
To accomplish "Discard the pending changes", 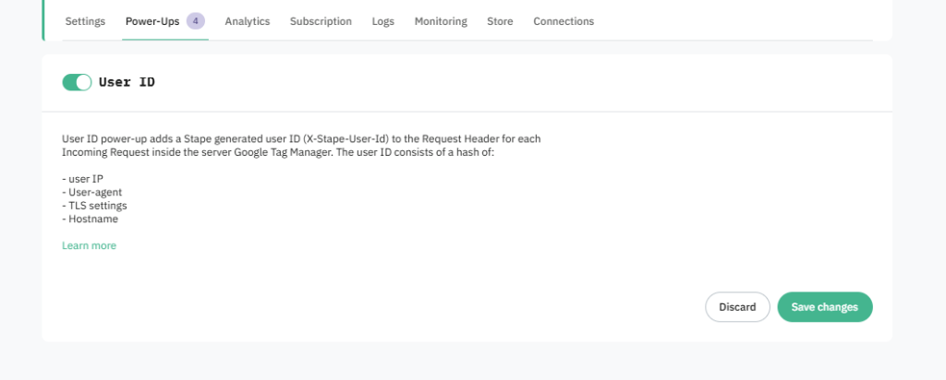I will tap(737, 307).
